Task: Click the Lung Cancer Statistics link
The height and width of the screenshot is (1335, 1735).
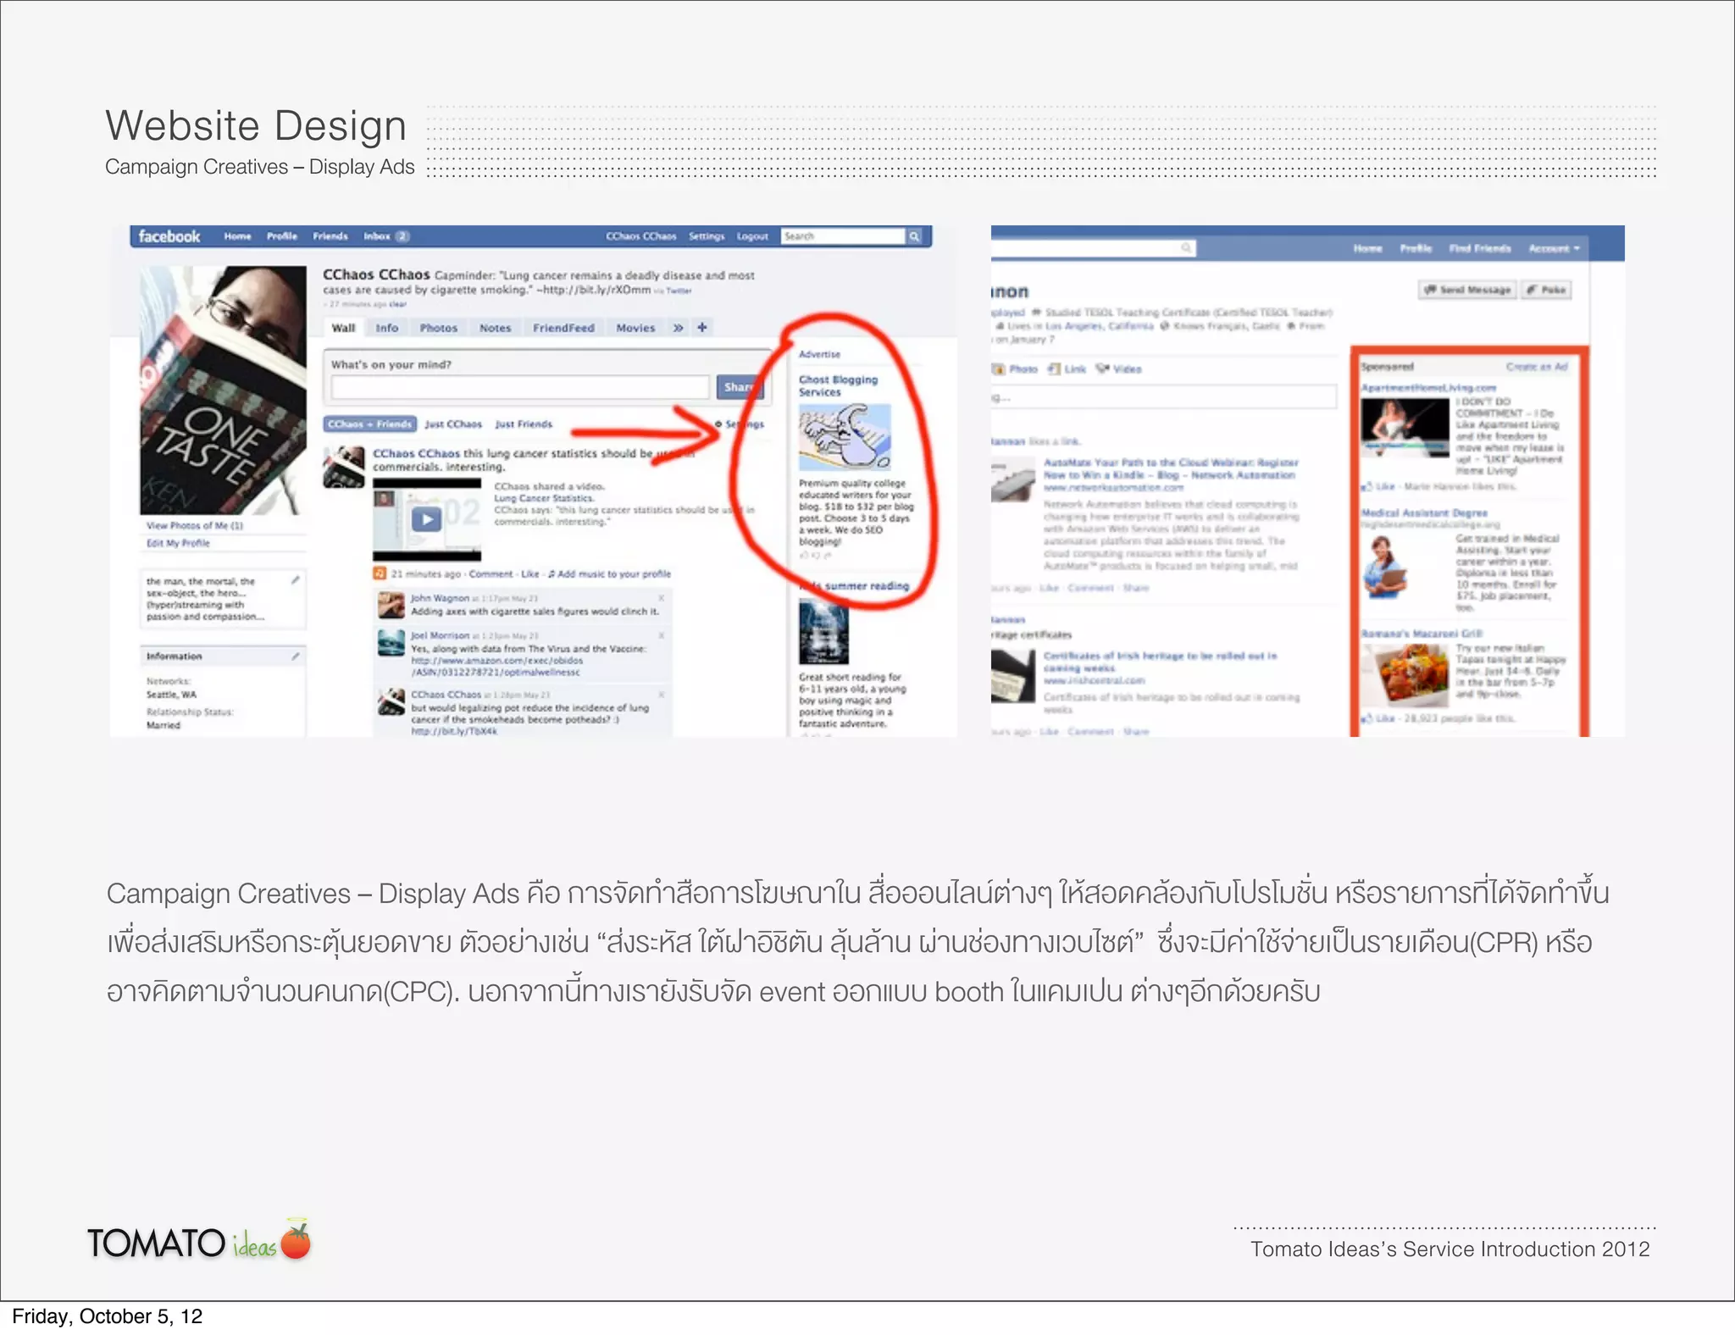Action: [544, 498]
